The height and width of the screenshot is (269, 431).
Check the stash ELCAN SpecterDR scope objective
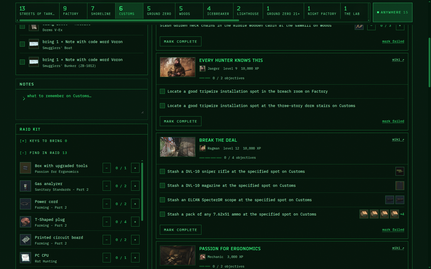click(162, 200)
